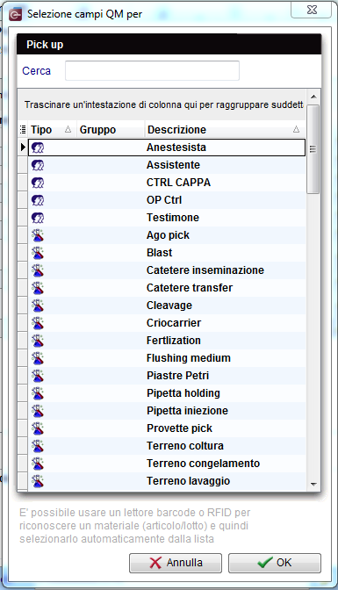This screenshot has height=590, width=338.
Task: Select the Assistente row
Action: pos(166,165)
